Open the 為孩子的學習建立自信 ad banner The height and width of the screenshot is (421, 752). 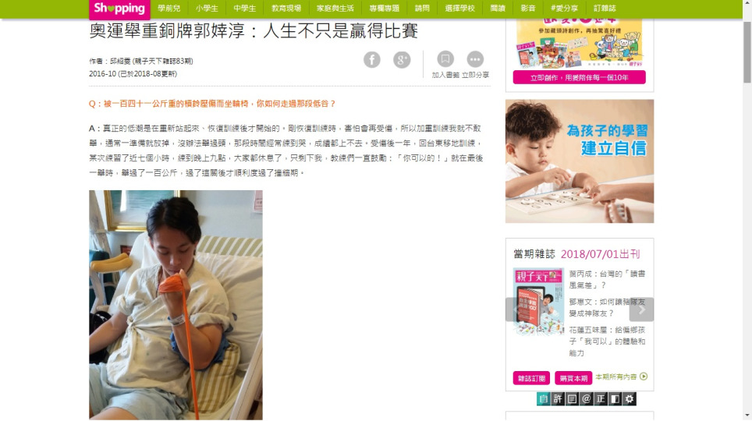point(580,161)
